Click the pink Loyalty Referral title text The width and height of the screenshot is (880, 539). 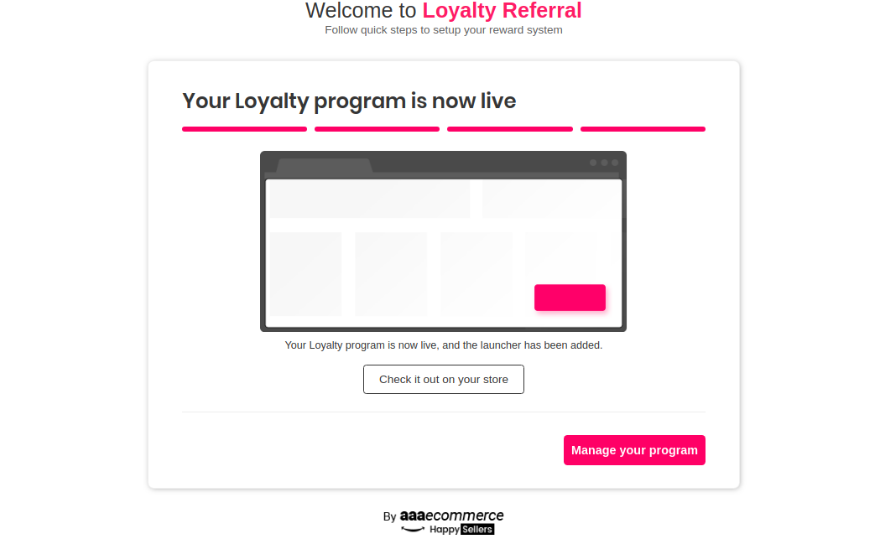(x=502, y=11)
